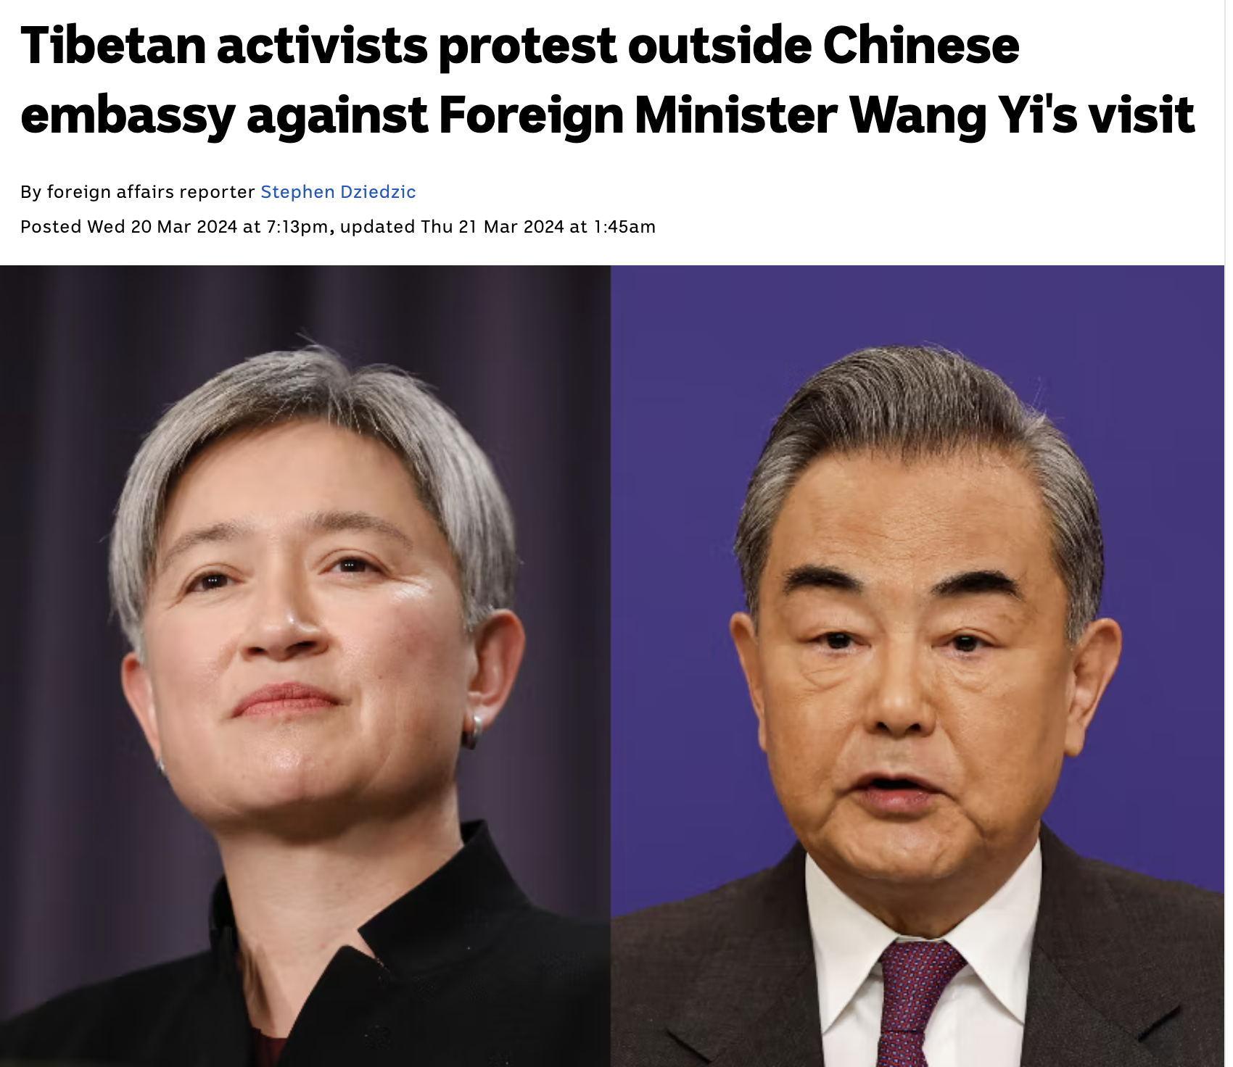Screen dimensions: 1233x1067
Task: Click the black jacket collar in left photo
Action: coord(406,928)
